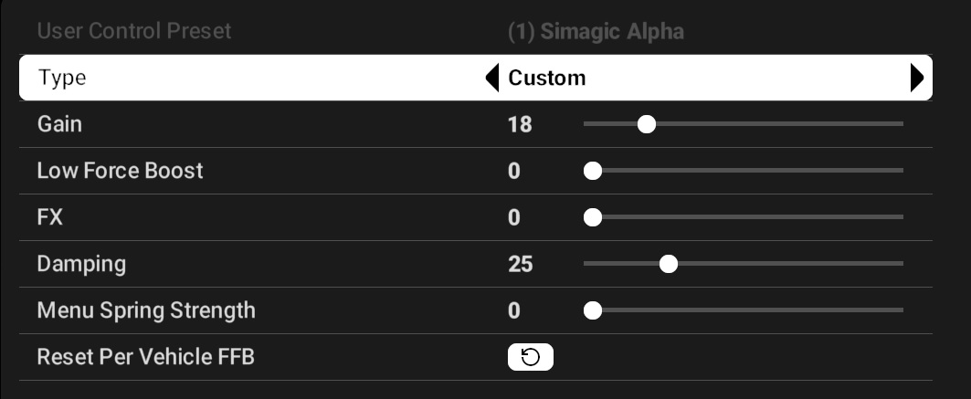The image size is (971, 399).
Task: Select the Menu Spring Strength label
Action: pyautogui.click(x=146, y=310)
